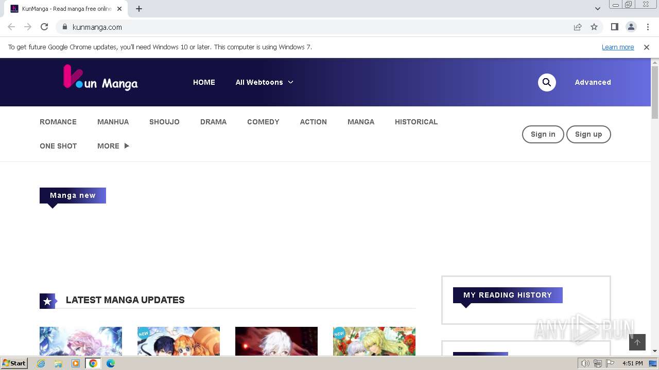Open Chrome three-dot menu
The width and height of the screenshot is (659, 370).
[x=648, y=27]
